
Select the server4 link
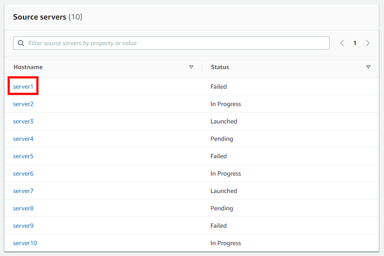point(23,139)
